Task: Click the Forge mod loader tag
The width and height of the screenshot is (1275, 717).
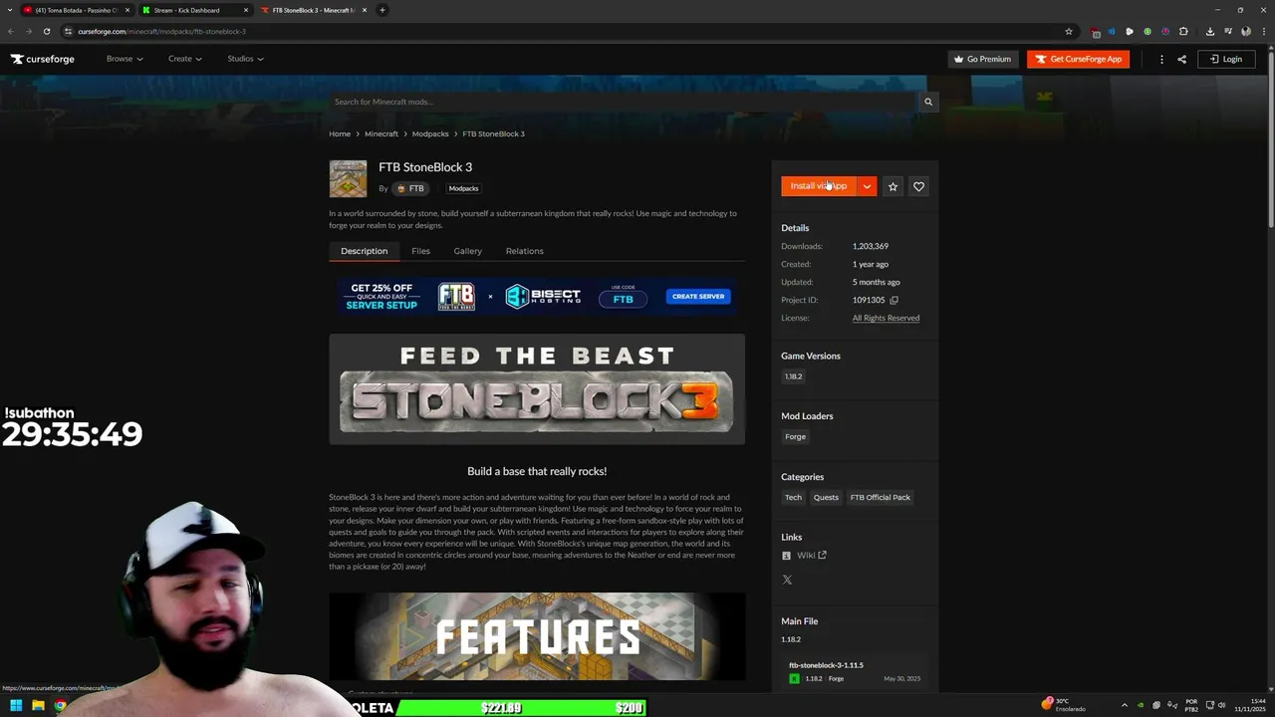Action: 795,436
